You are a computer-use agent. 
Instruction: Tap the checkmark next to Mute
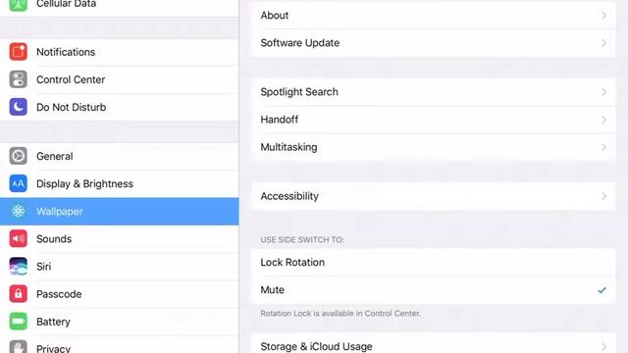(x=602, y=290)
